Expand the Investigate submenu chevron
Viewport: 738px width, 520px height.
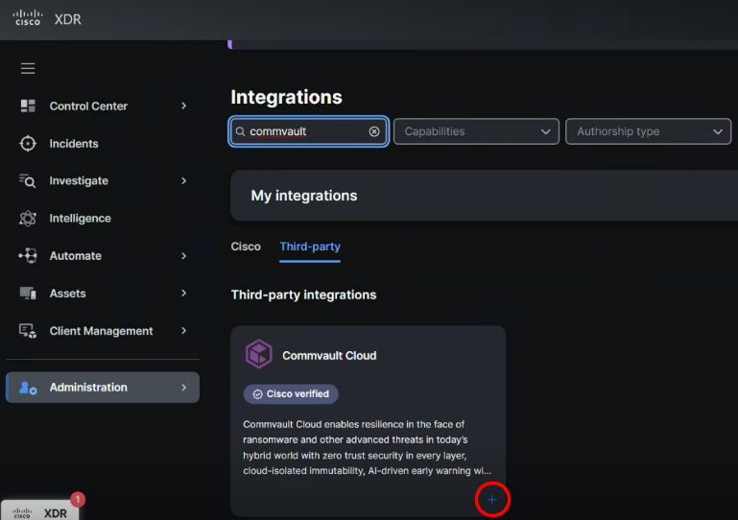(x=184, y=180)
